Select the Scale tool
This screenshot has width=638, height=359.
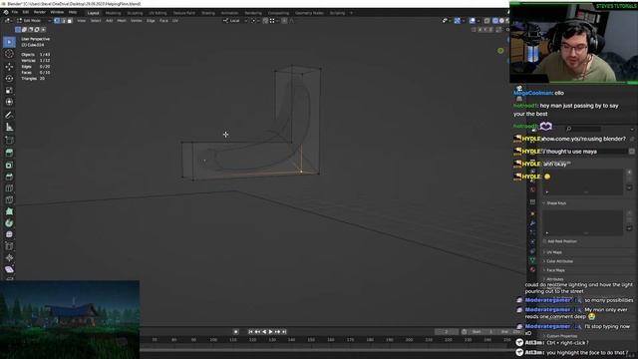9,91
